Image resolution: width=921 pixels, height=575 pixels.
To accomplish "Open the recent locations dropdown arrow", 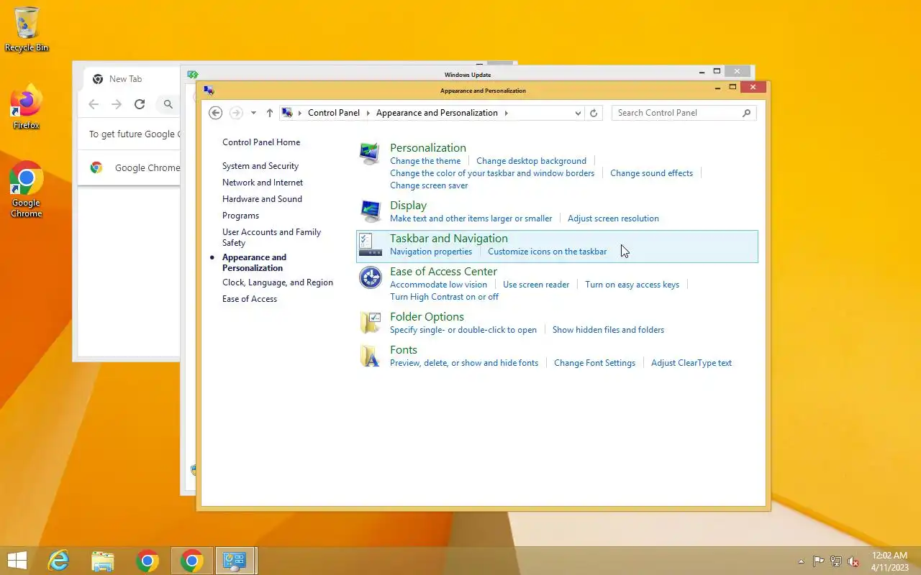I will point(253,113).
